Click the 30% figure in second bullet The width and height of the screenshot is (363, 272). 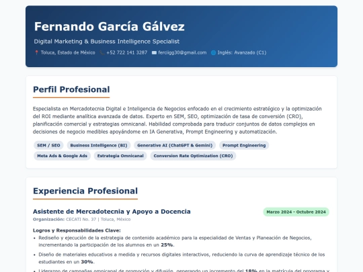pyautogui.click(x=87, y=262)
